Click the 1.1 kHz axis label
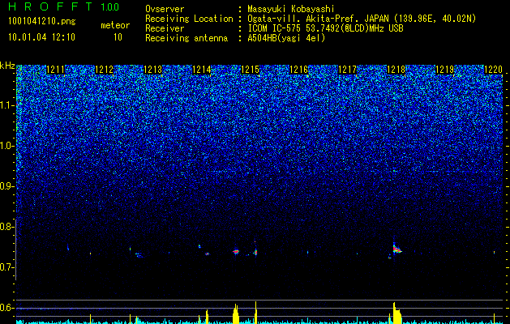This screenshot has height=324, width=510. (x=7, y=105)
